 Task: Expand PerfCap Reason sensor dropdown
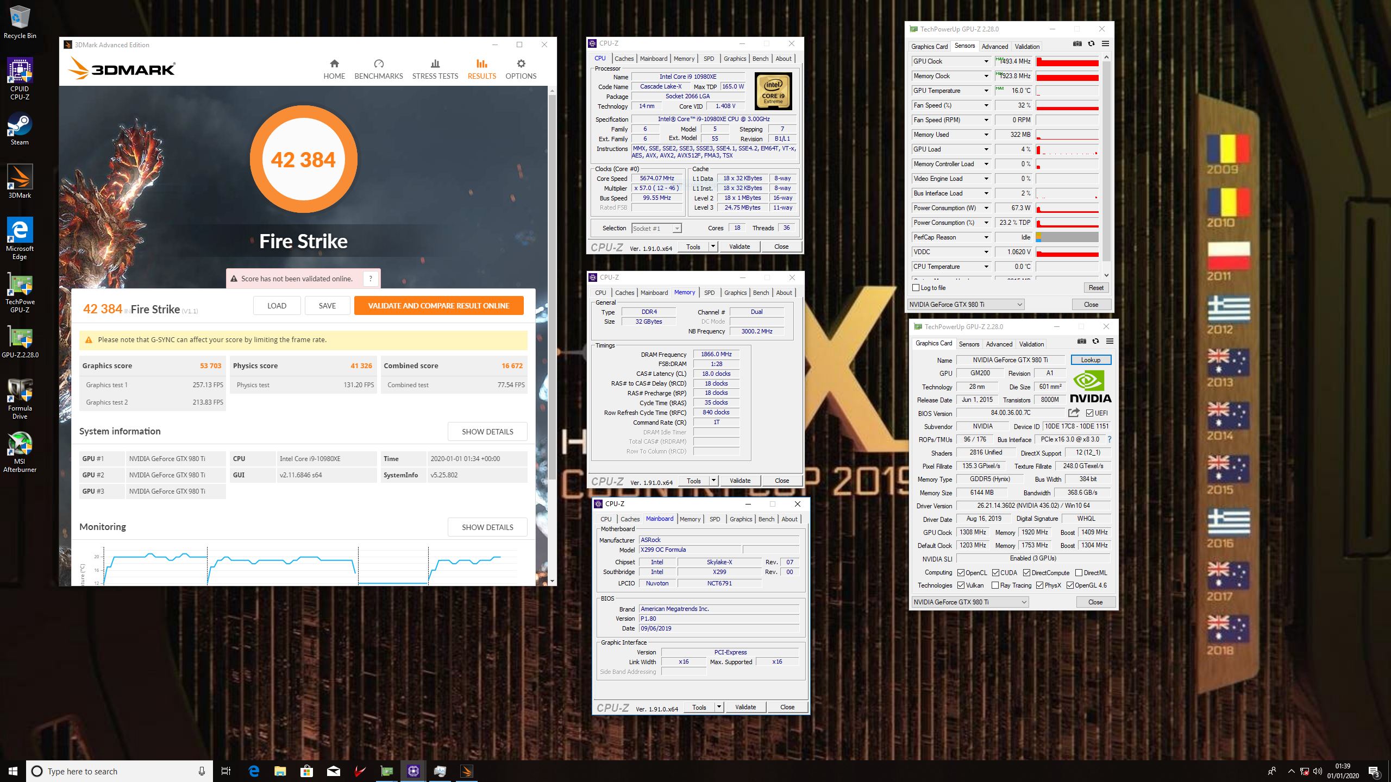(986, 237)
